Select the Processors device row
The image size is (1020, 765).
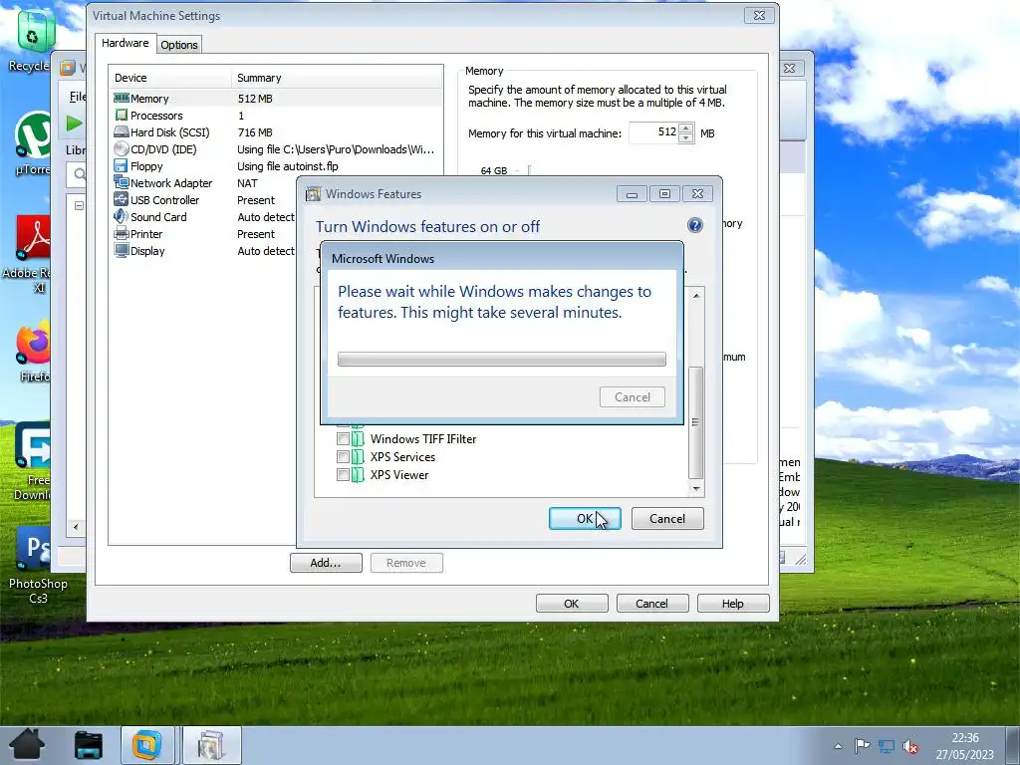pyautogui.click(x=276, y=116)
